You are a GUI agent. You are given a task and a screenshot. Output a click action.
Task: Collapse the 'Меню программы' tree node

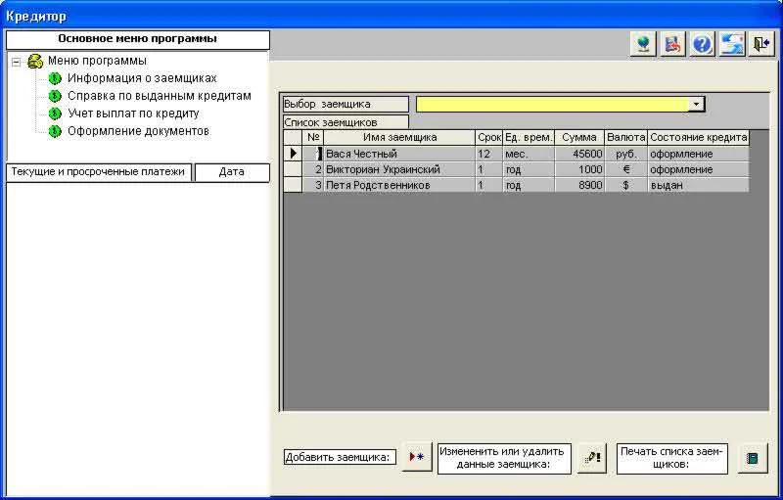[x=17, y=61]
